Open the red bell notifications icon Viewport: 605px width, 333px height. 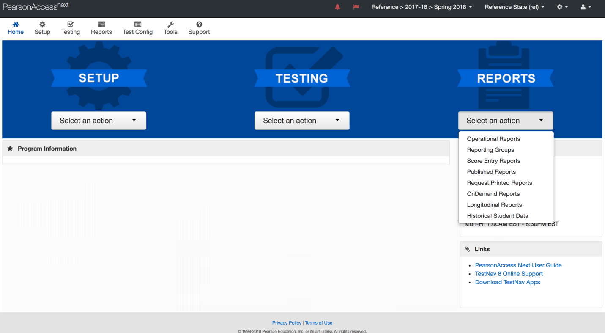tap(337, 7)
